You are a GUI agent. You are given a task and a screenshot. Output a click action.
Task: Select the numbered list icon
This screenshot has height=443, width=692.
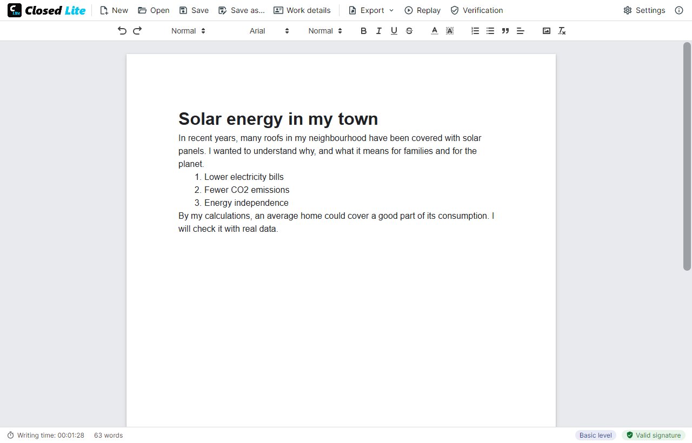pyautogui.click(x=475, y=31)
